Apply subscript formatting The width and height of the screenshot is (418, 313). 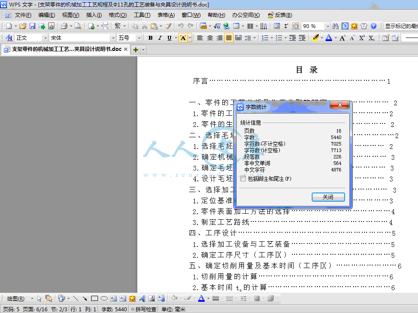point(371,38)
